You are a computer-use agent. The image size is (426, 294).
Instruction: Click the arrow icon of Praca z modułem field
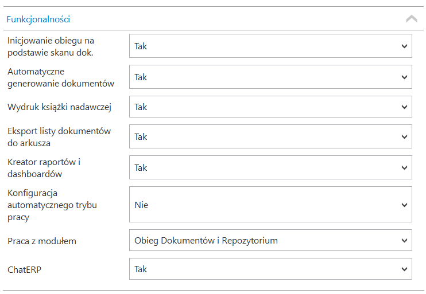click(404, 241)
